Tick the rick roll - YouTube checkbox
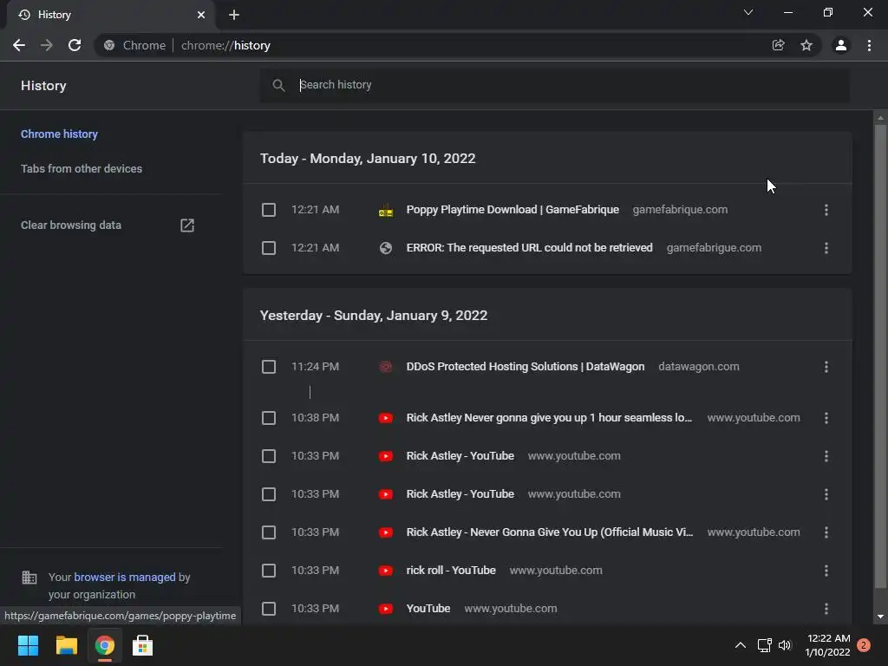This screenshot has height=666, width=888. click(x=269, y=571)
